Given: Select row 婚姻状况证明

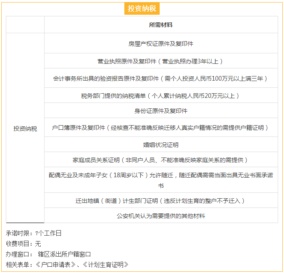Looking at the screenshot, I should pyautogui.click(x=161, y=144).
